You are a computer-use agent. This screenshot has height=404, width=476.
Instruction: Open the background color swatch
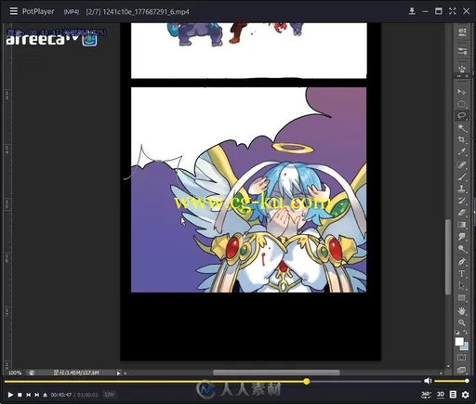tap(465, 346)
